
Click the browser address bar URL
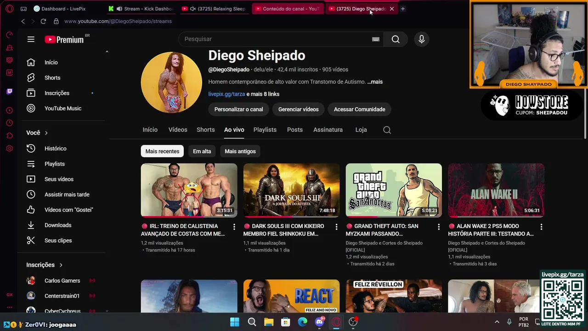118,21
